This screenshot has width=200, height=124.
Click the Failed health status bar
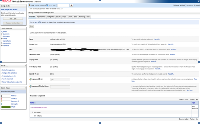coord(6,96)
